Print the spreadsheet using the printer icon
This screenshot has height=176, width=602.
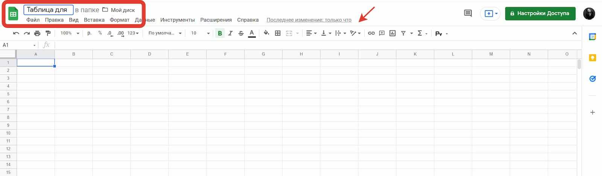coord(37,33)
